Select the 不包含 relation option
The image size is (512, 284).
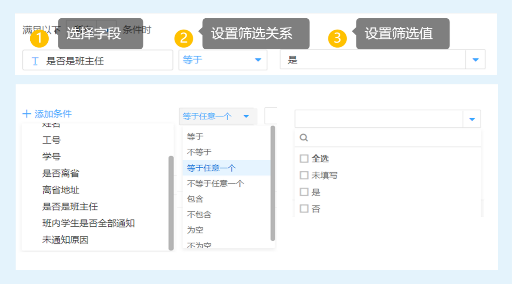click(x=199, y=214)
